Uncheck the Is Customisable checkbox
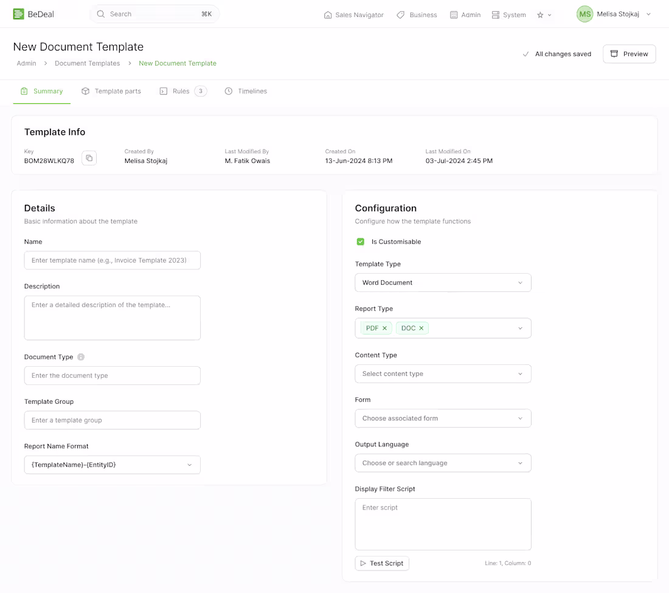Viewport: 669px width, 593px height. (x=361, y=241)
